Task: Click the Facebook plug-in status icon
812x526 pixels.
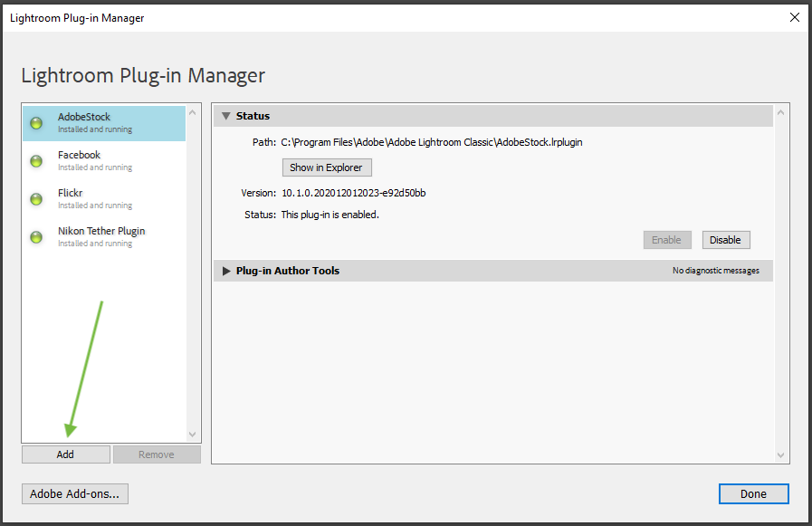Action: (36, 161)
